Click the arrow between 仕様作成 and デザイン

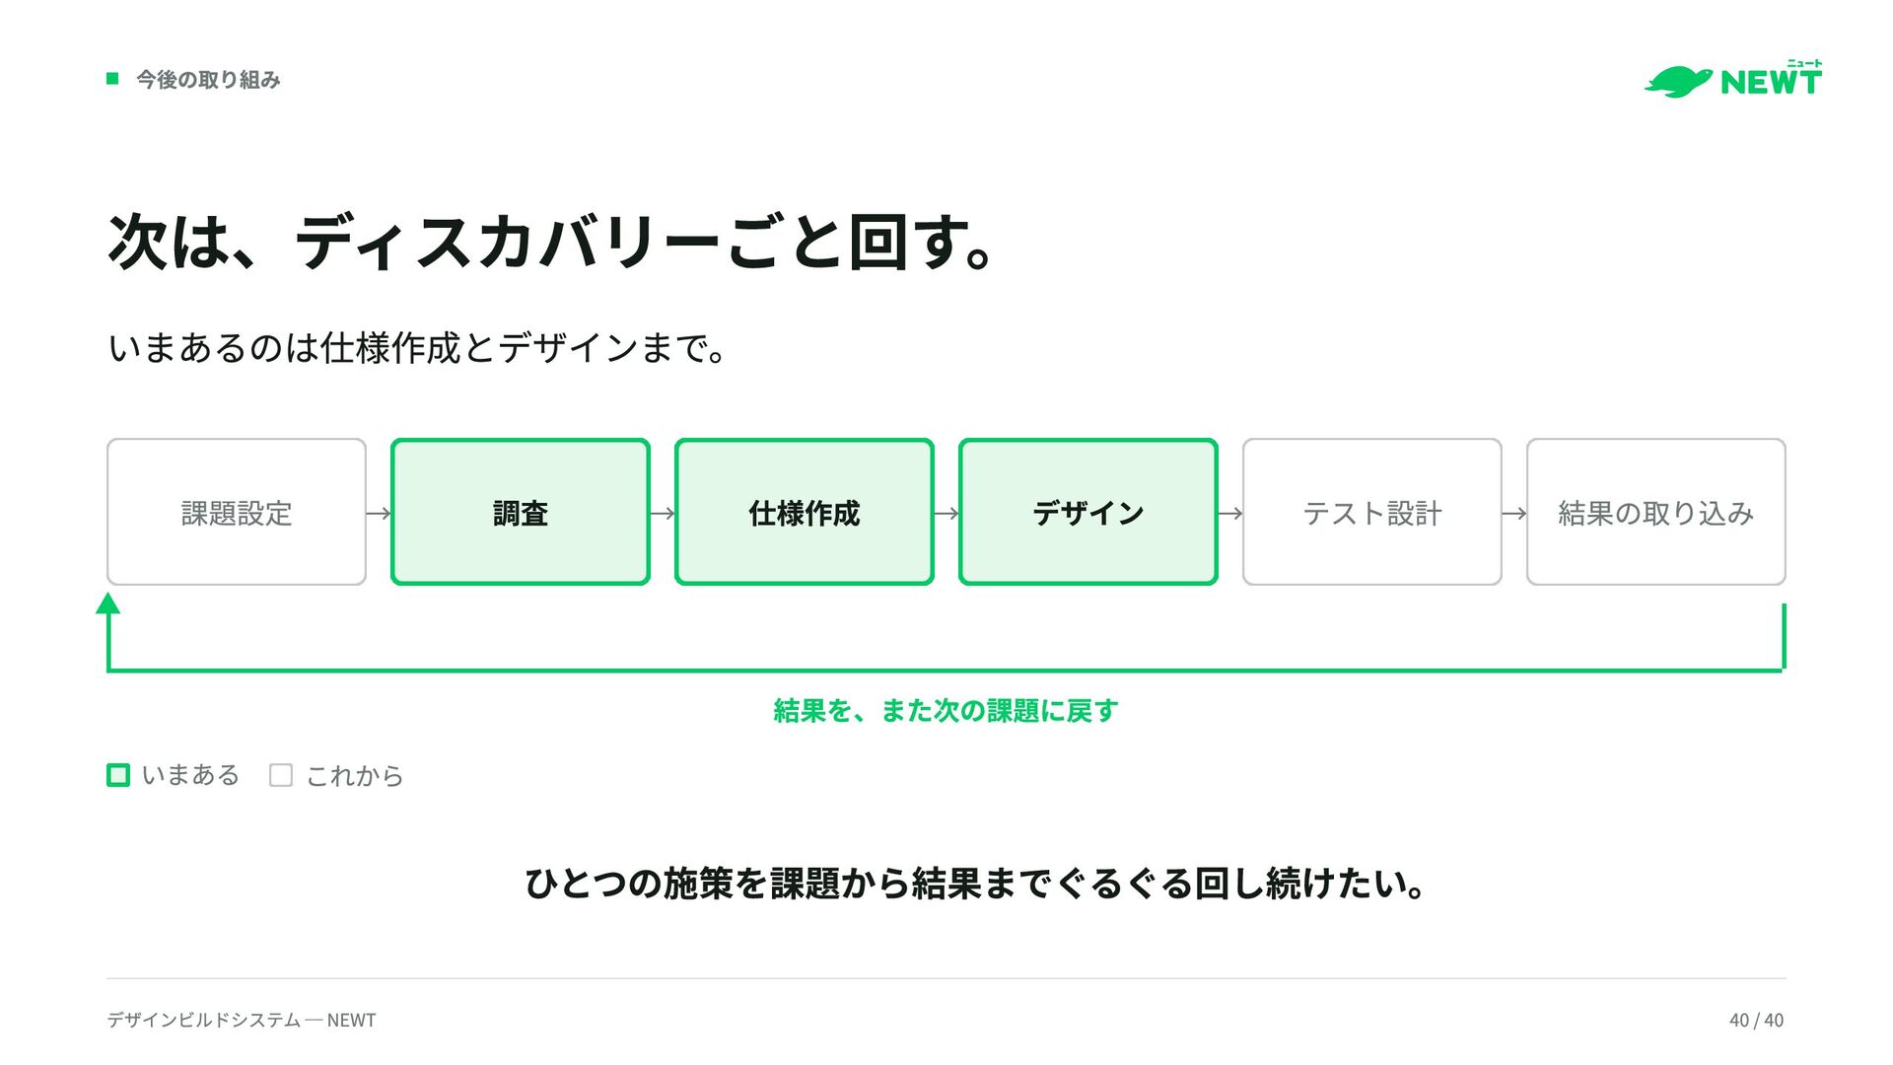click(x=946, y=513)
